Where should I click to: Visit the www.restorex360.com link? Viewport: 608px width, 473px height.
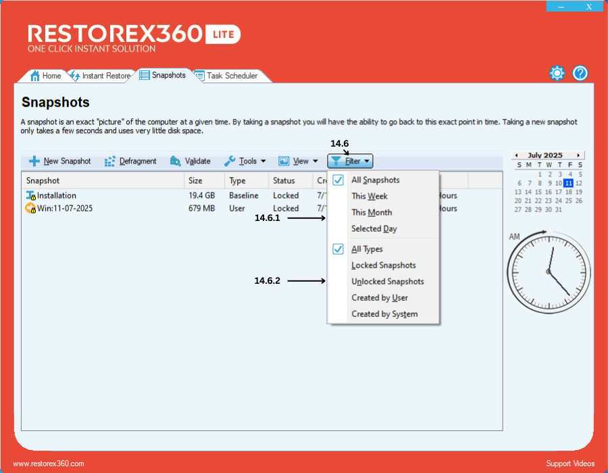[x=49, y=464]
